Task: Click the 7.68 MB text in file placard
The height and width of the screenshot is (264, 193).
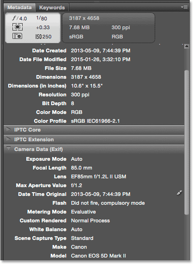Action: tap(79, 27)
